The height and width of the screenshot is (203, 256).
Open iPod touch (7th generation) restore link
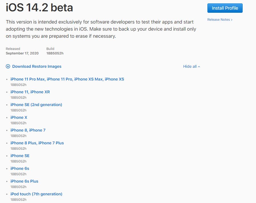[36, 194]
